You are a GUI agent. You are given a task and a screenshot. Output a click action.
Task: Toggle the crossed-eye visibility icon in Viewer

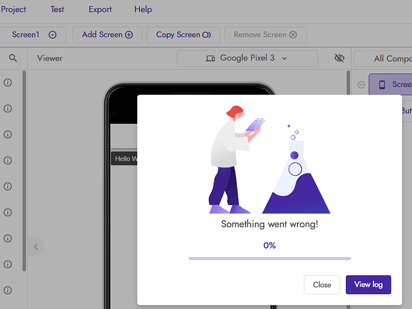[x=339, y=58]
